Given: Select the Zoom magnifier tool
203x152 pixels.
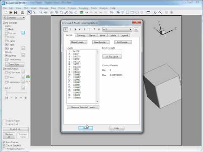Looking at the screenshot, I should [x=41, y=12].
